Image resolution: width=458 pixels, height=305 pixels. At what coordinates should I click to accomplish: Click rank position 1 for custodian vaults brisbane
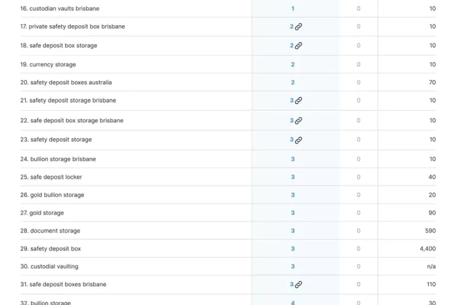(x=293, y=9)
